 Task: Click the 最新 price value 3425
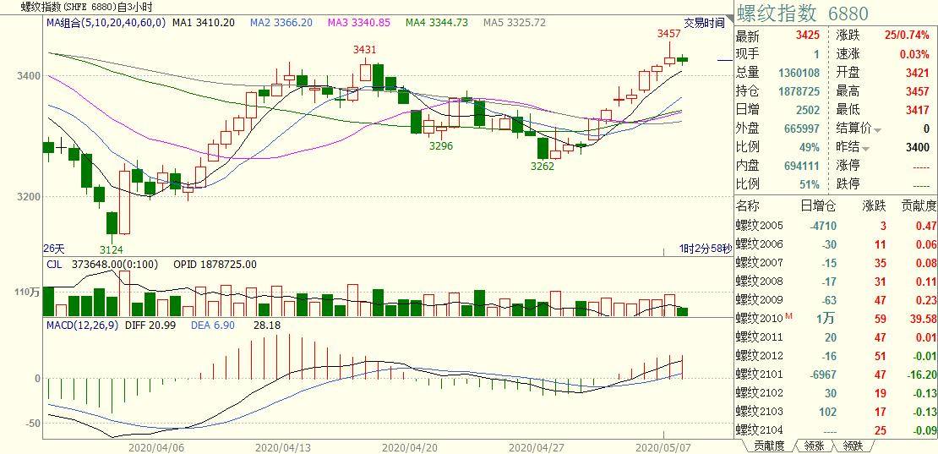point(808,36)
